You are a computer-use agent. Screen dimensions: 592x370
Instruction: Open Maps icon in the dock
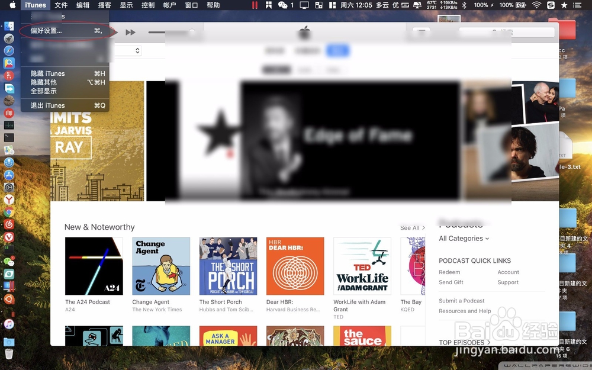pyautogui.click(x=9, y=150)
